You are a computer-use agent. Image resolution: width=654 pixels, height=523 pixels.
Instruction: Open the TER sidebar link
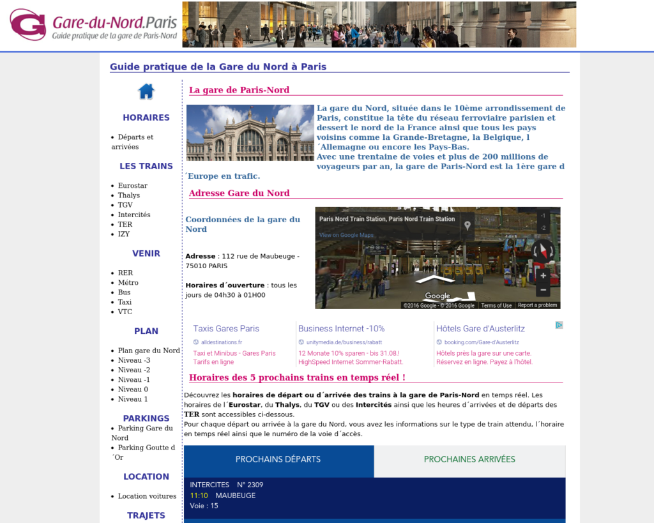tap(125, 224)
